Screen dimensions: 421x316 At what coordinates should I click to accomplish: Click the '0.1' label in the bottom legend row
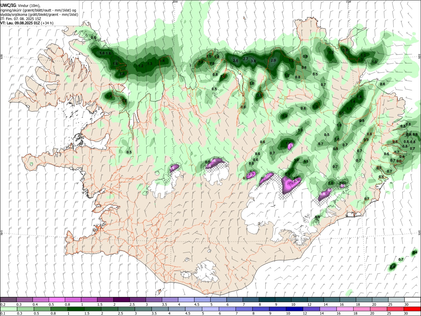click(x=3, y=314)
